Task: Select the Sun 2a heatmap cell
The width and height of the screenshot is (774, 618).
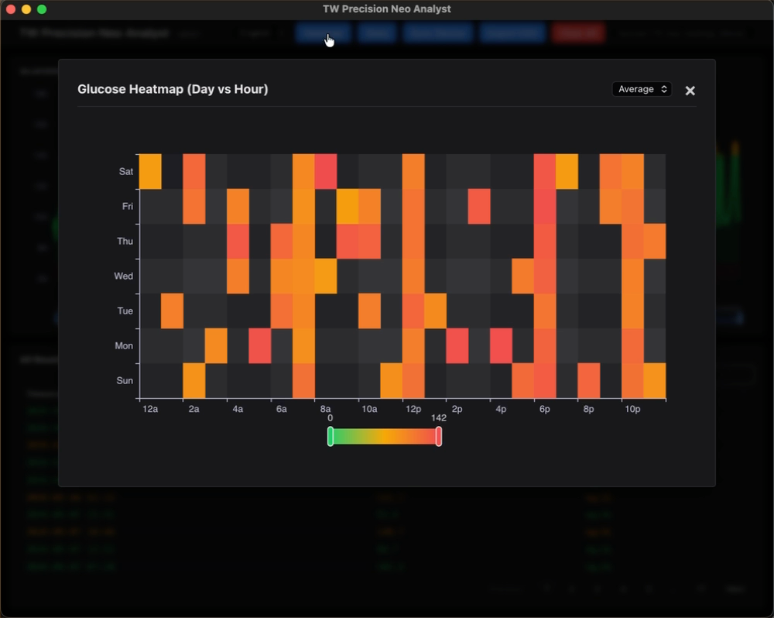Action: click(x=194, y=380)
